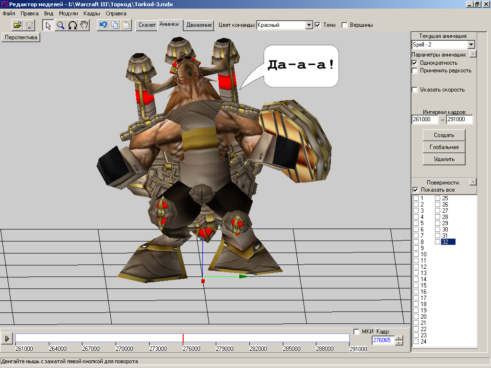This screenshot has width=491, height=368.
Task: Click the Создать button
Action: coord(444,135)
